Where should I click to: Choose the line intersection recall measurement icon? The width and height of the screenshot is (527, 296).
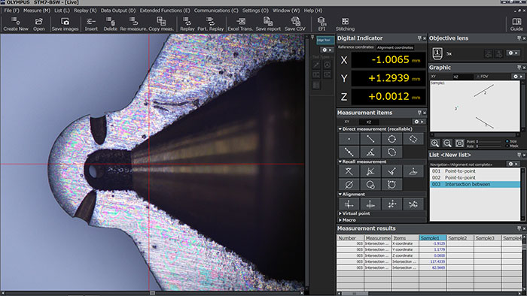pos(349,171)
